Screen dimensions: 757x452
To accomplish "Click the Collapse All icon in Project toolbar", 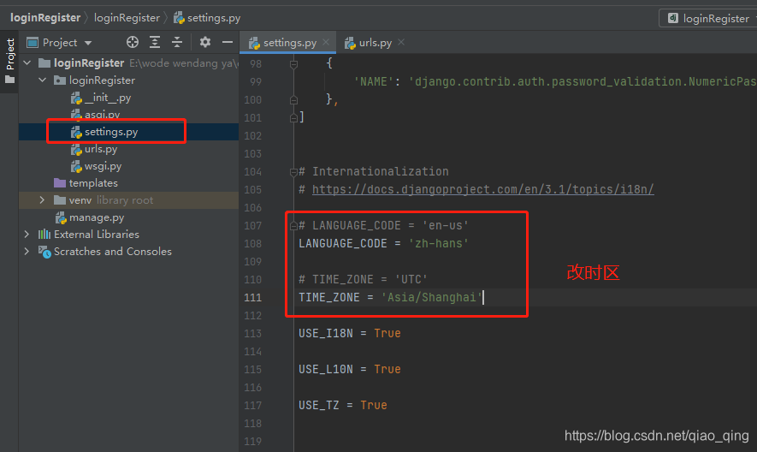I will click(x=177, y=43).
